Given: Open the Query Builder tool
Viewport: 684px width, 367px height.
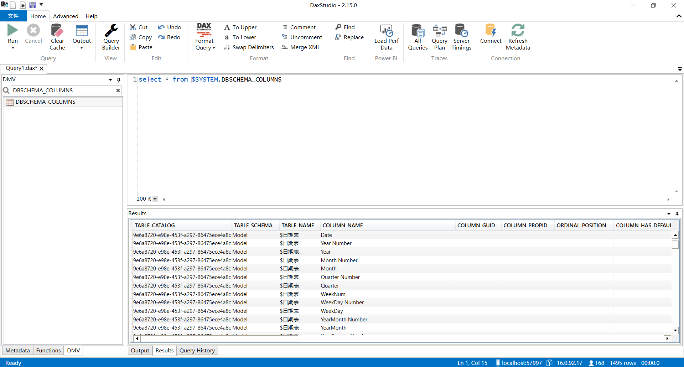Looking at the screenshot, I should [111, 31].
